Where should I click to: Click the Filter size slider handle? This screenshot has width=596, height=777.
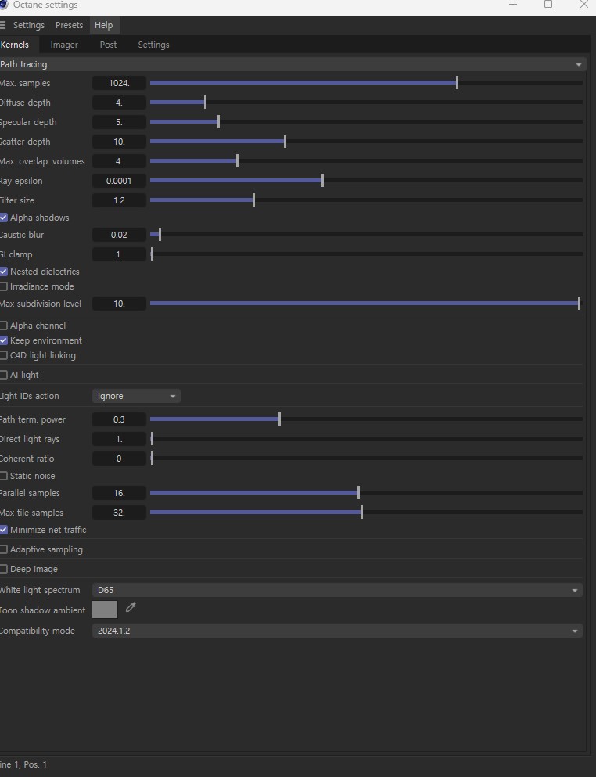[253, 200]
